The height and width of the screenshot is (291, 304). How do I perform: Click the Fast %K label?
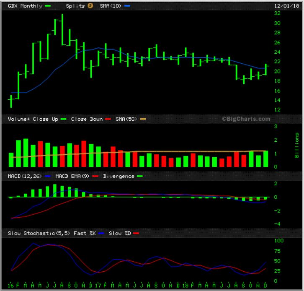pyautogui.click(x=85, y=233)
